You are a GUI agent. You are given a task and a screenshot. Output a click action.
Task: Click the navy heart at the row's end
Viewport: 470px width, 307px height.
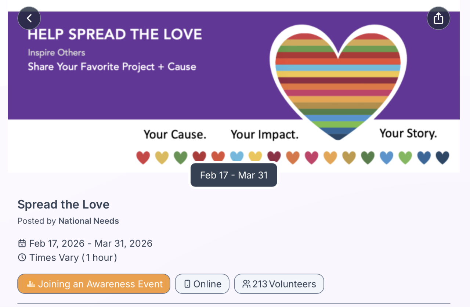pos(442,158)
